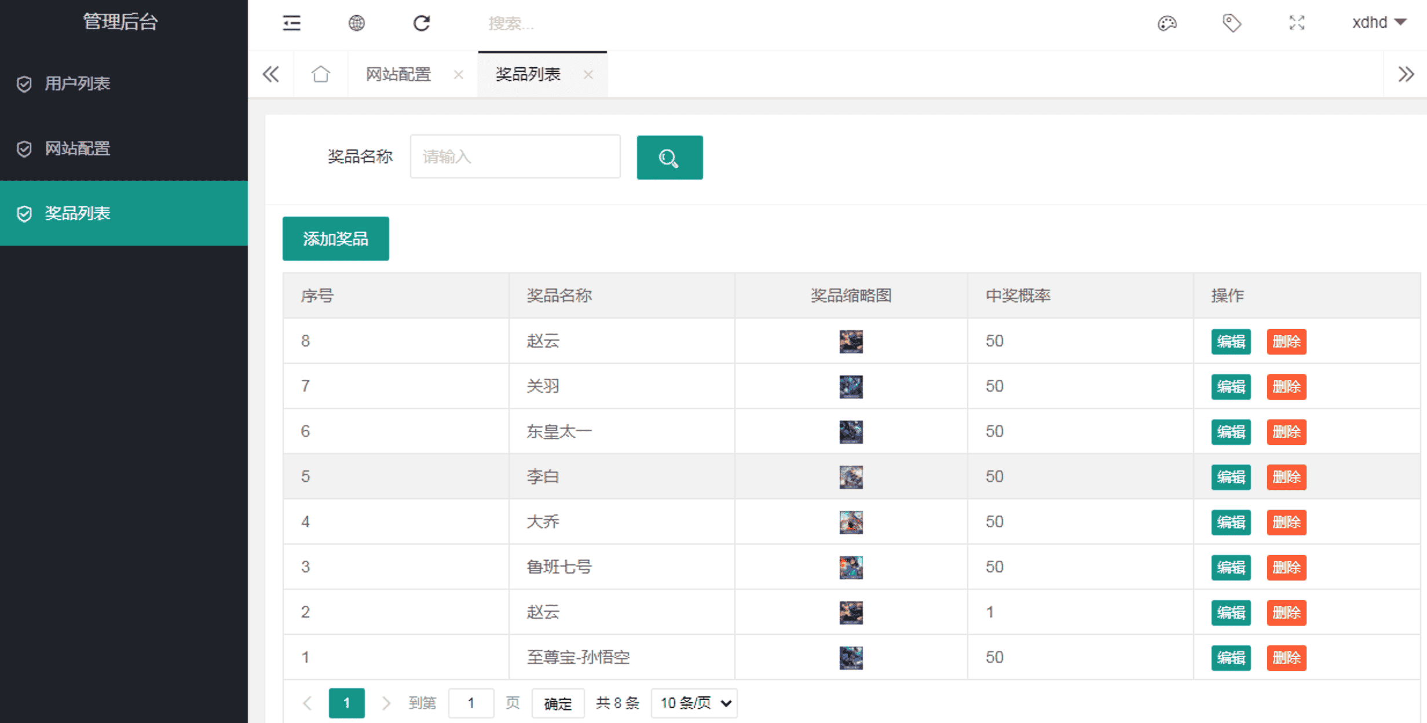Click the 奖品名称 input field
Image resolution: width=1427 pixels, height=723 pixels.
click(515, 156)
